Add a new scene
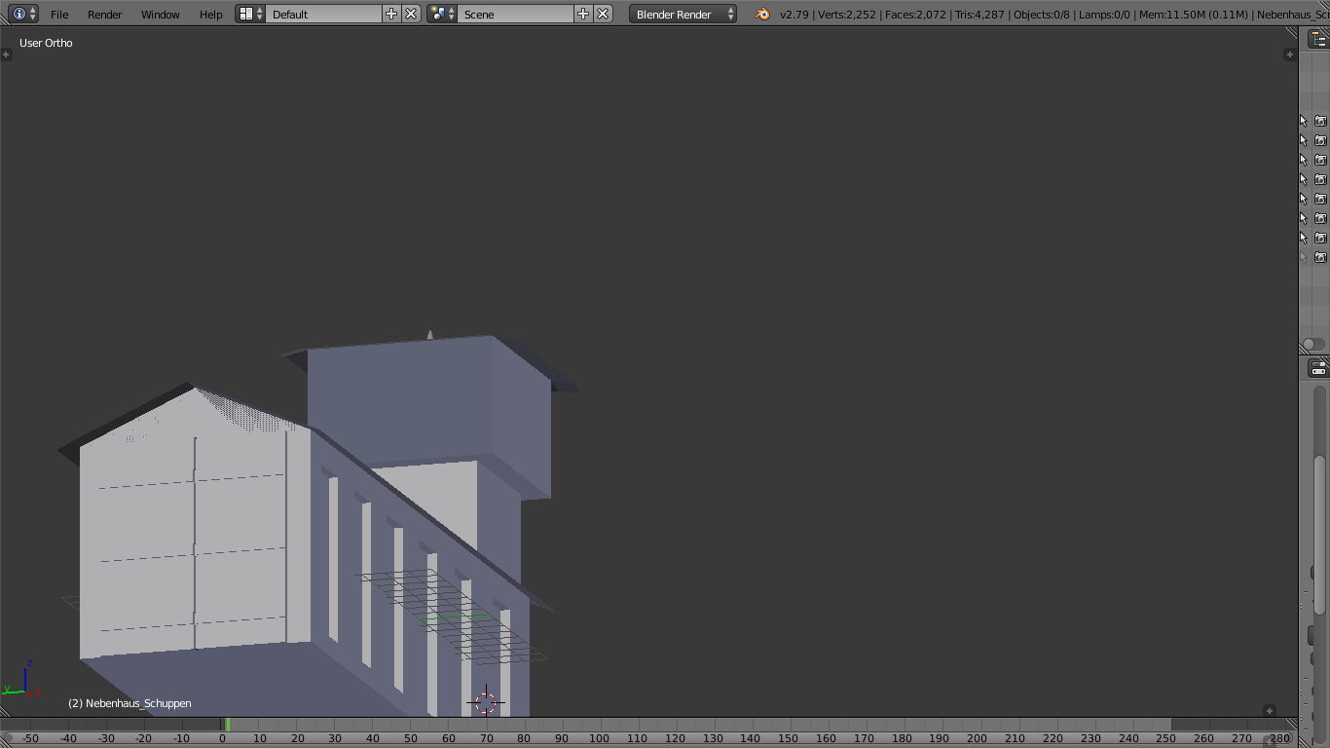Image resolution: width=1330 pixels, height=748 pixels. [x=583, y=14]
